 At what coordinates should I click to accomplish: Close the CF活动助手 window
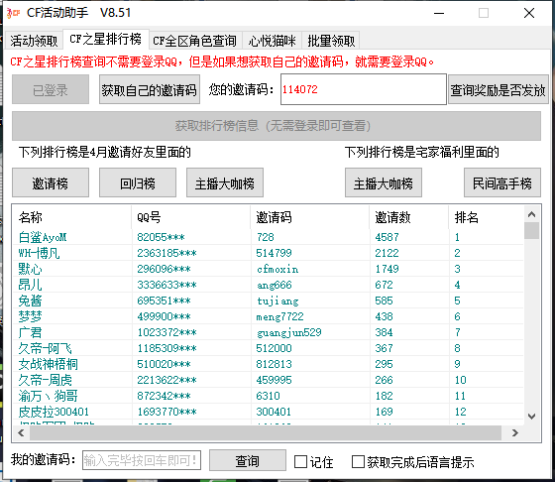(529, 14)
